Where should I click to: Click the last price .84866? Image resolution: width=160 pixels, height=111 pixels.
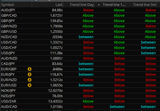point(57,69)
